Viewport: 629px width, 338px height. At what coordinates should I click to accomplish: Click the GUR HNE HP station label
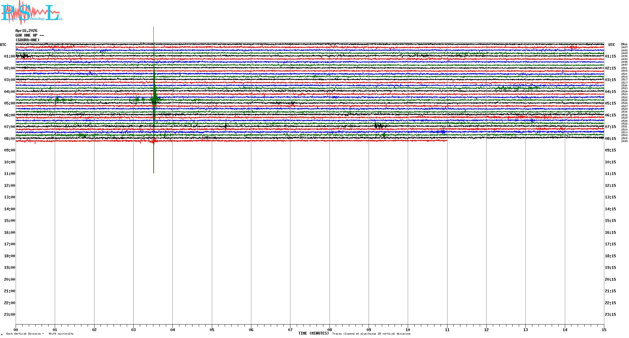(x=29, y=35)
